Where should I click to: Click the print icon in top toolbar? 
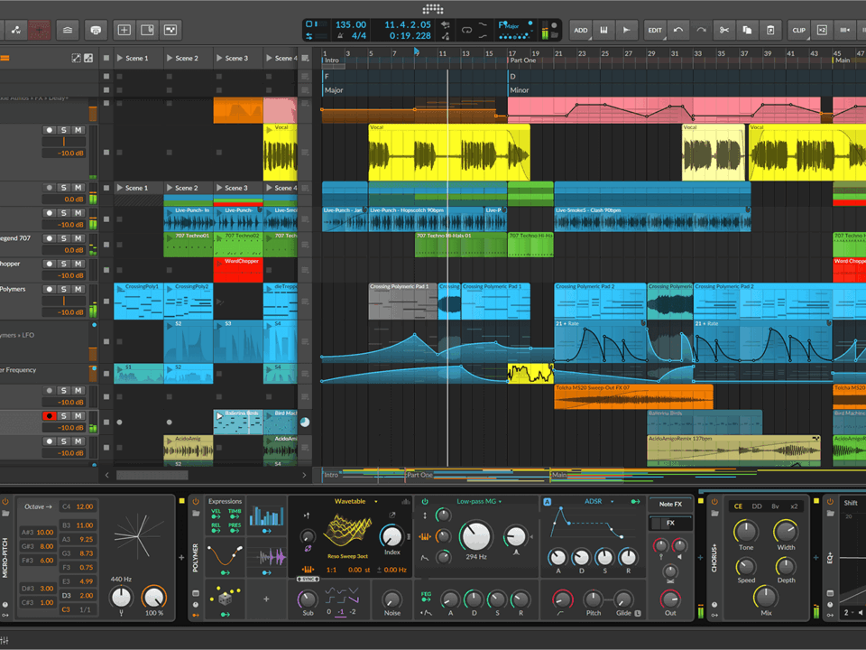[x=96, y=30]
